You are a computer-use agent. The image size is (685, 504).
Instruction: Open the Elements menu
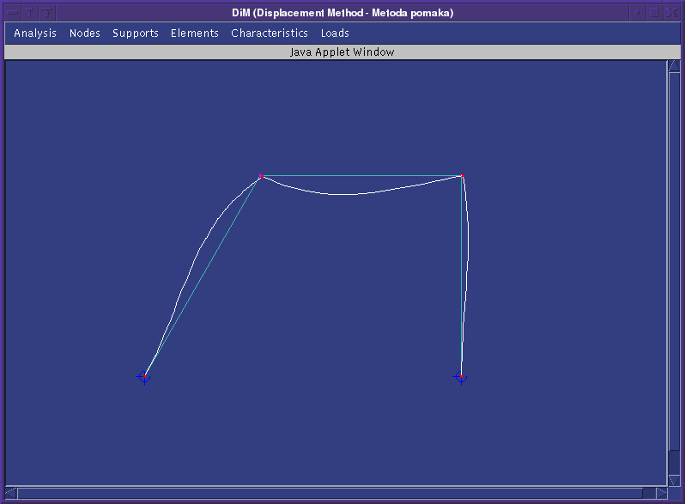(195, 33)
